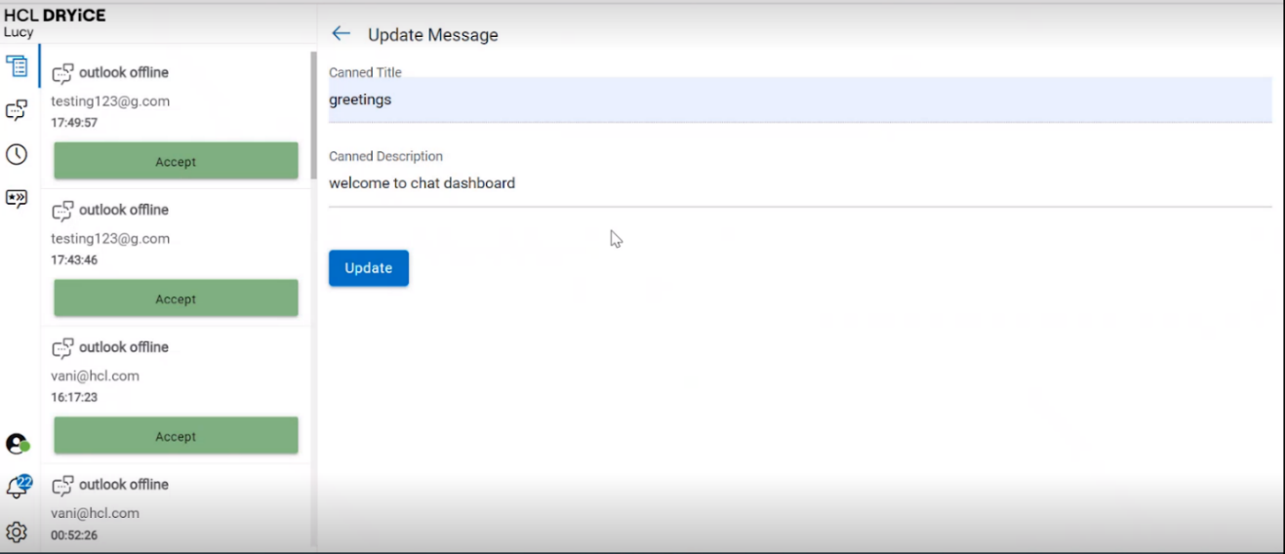The image size is (1285, 554).
Task: Click the Canned Title field containing greetings
Action: tap(800, 99)
